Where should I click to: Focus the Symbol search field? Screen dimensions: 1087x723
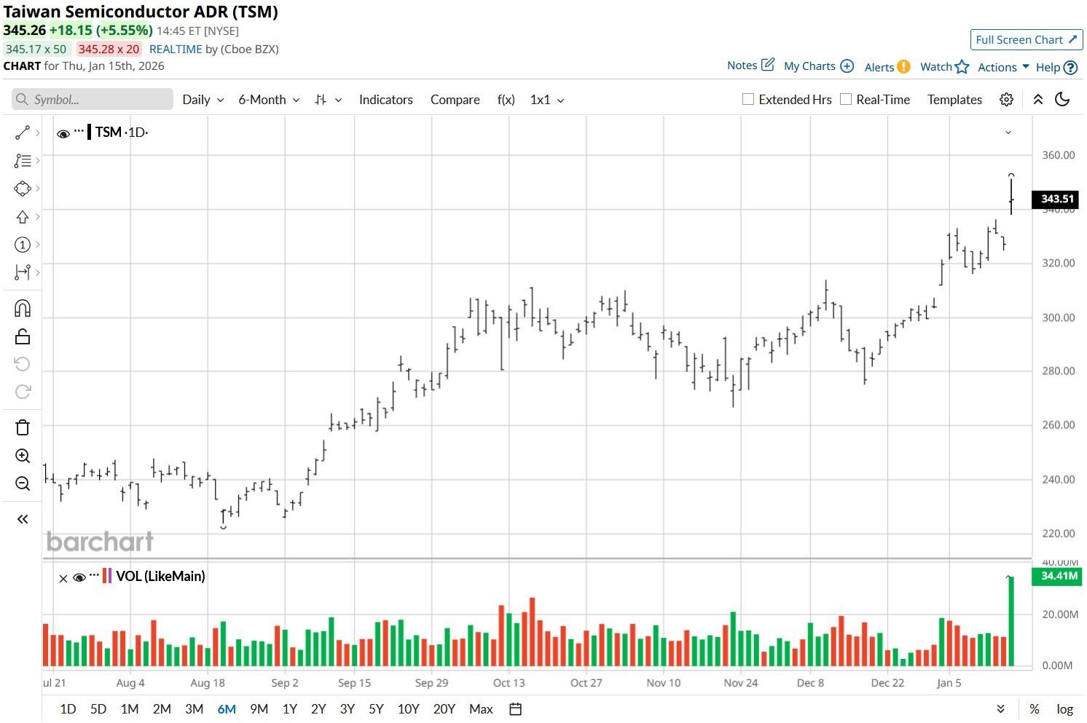[93, 100]
